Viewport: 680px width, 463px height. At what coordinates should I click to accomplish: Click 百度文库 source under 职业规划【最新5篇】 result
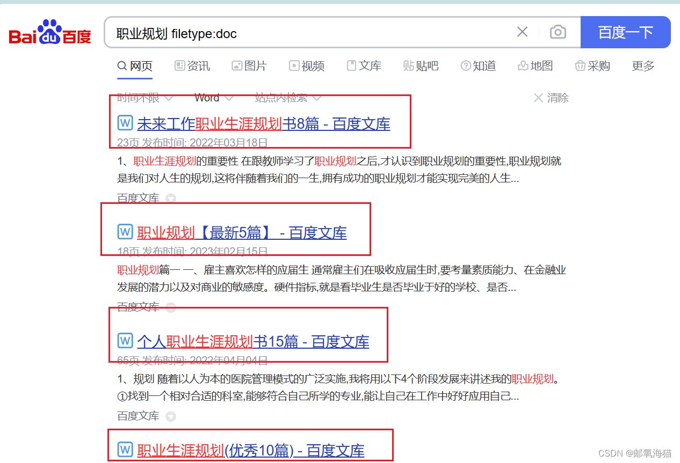coord(138,307)
